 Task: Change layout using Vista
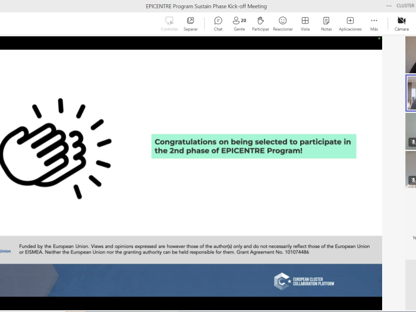coord(305,24)
